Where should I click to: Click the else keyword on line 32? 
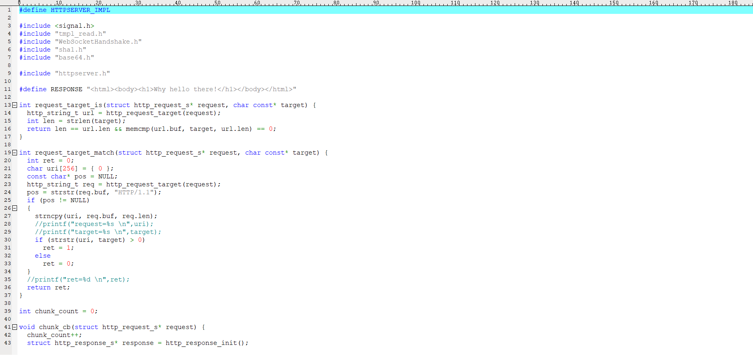(42, 256)
